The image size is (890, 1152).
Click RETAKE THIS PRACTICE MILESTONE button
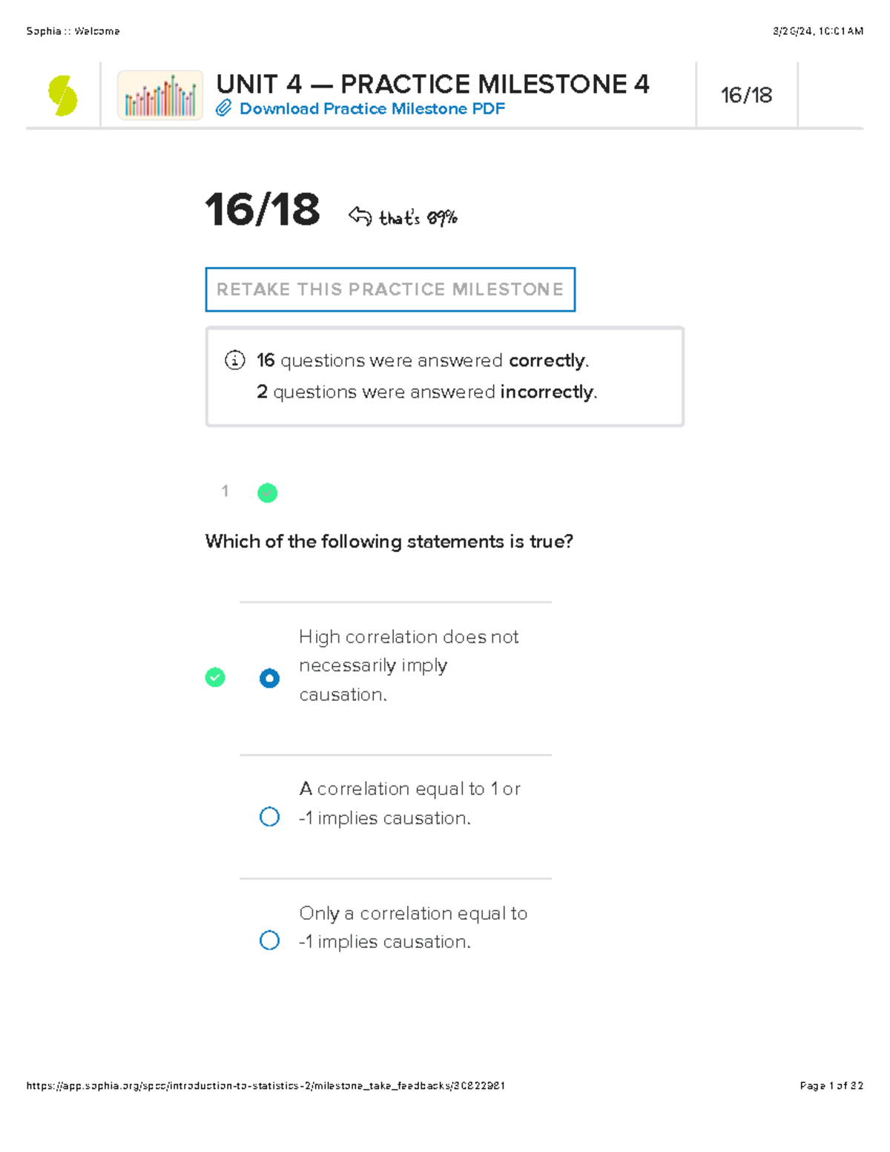tap(390, 289)
